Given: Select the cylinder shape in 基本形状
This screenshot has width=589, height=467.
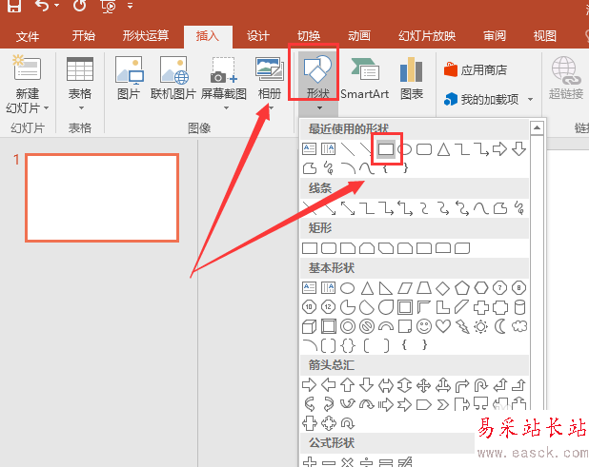Looking at the screenshot, I should pos(519,307).
